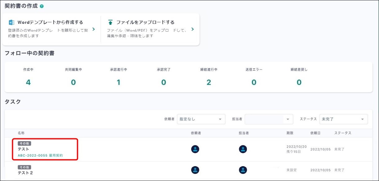Click the help icon beside 契約書の作成
This screenshot has width=379, height=181.
(42, 6)
